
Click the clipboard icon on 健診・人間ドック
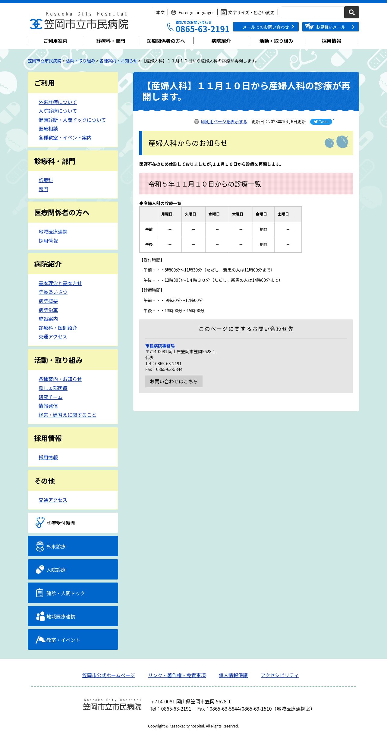[x=39, y=593]
